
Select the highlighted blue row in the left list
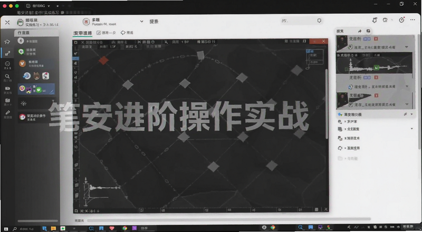pyautogui.click(x=36, y=89)
